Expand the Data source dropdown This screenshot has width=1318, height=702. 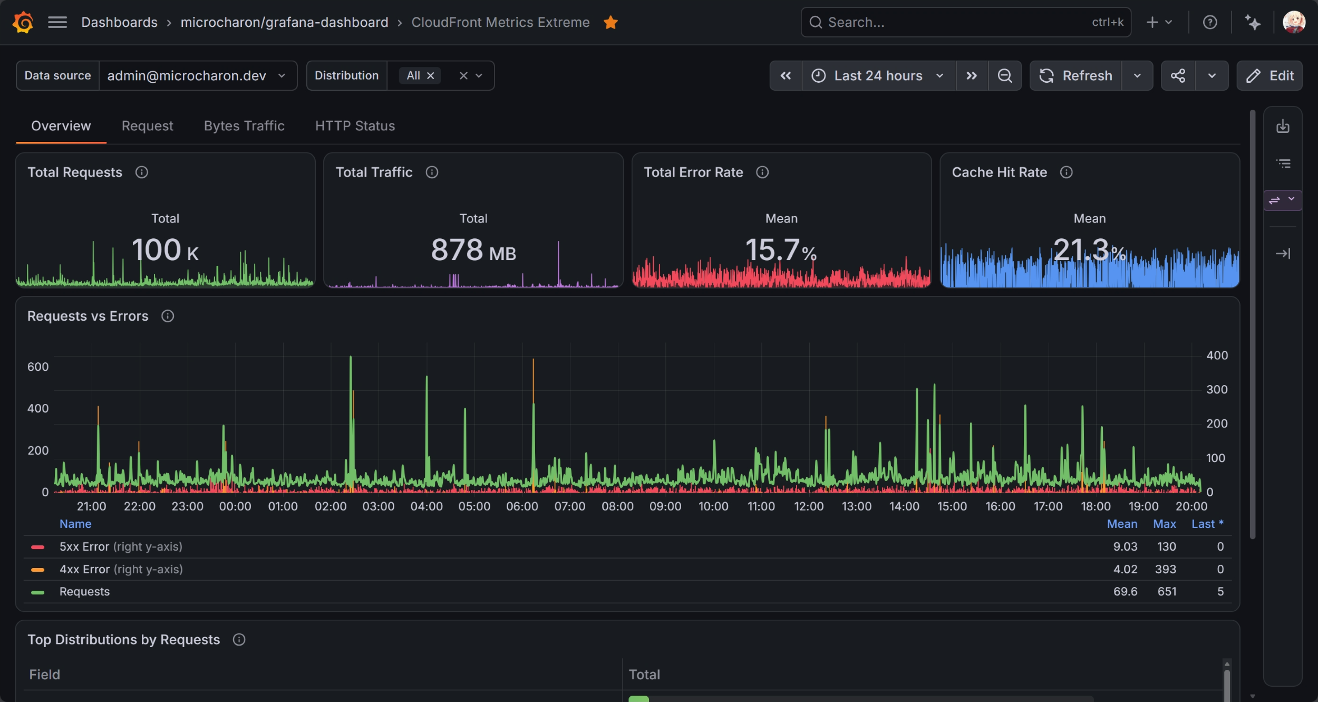198,75
